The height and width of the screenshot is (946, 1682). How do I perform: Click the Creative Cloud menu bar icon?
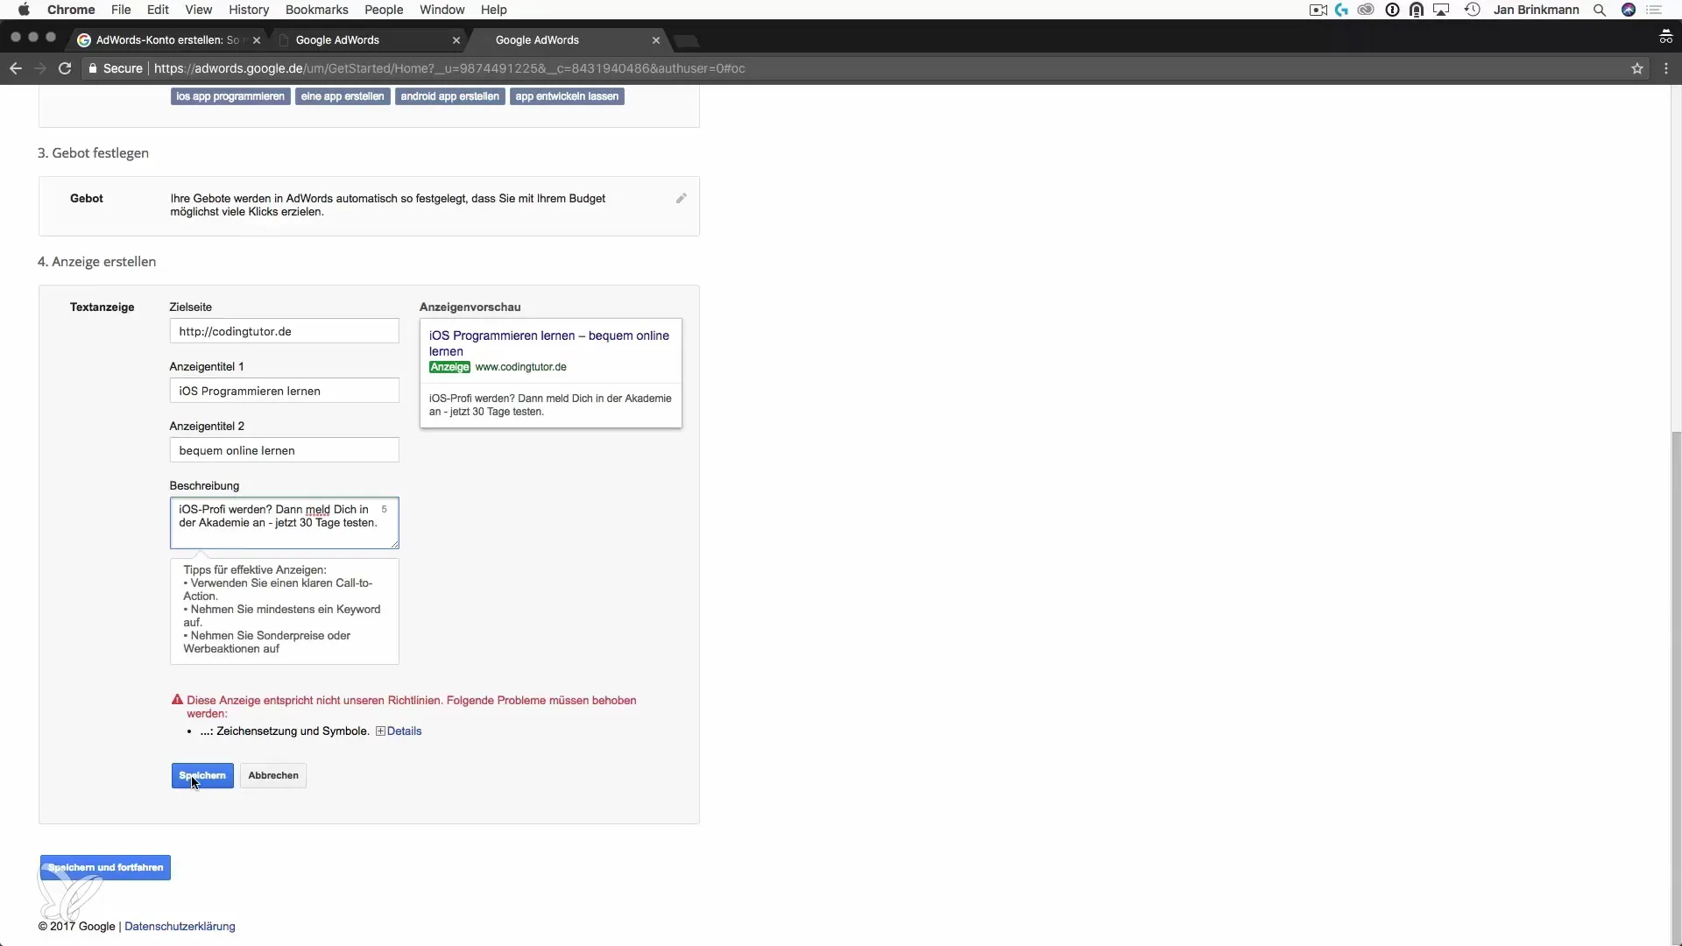click(1366, 10)
